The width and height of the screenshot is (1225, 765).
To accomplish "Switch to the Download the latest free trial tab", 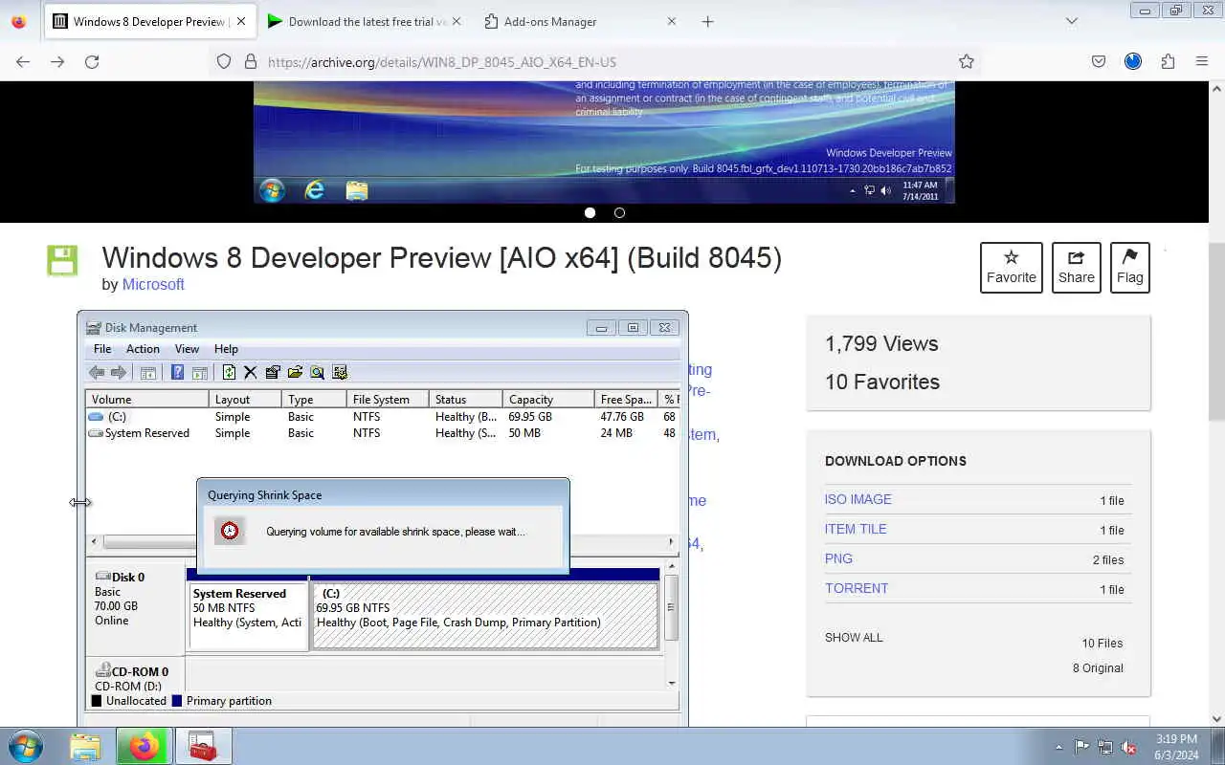I will 364,21.
